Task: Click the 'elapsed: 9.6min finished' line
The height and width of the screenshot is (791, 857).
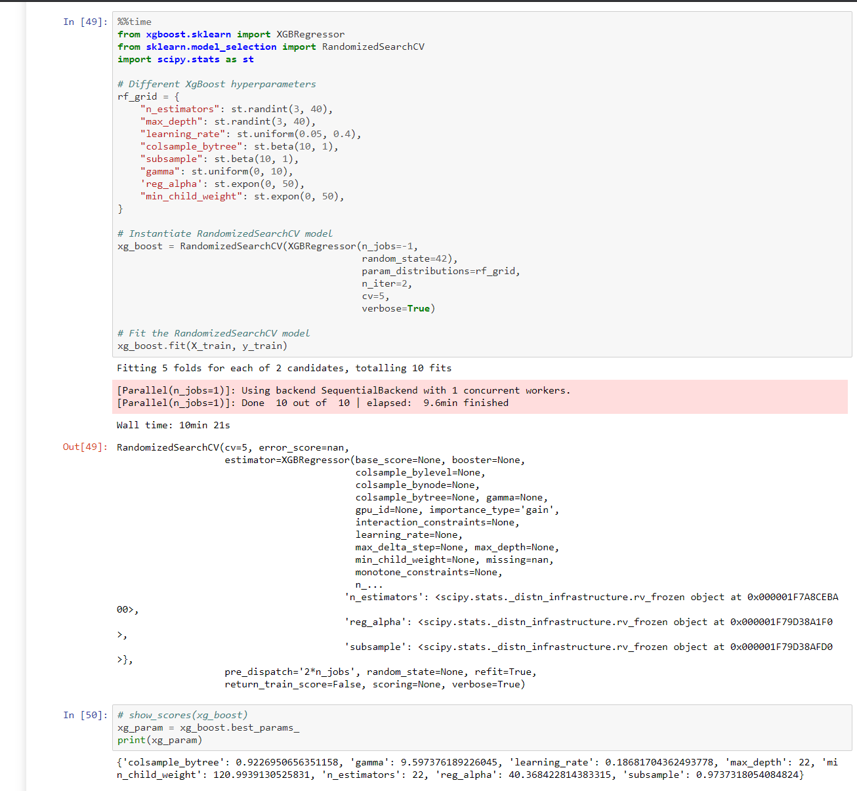Action: [312, 403]
